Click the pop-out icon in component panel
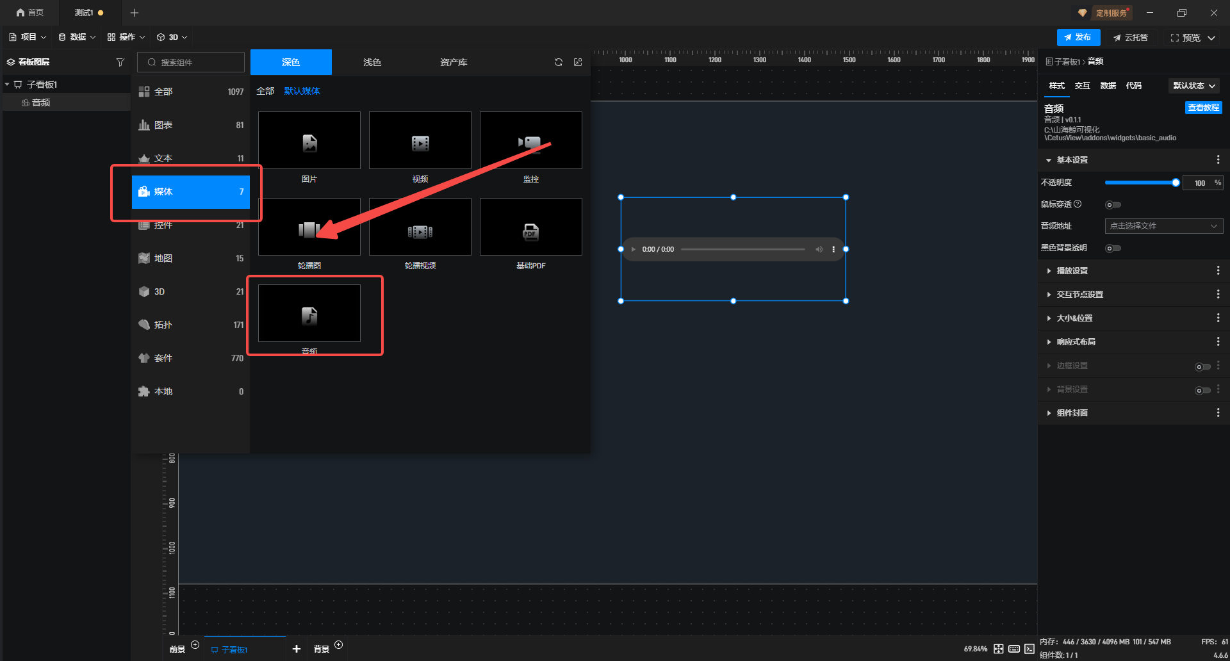Image resolution: width=1230 pixels, height=661 pixels. (x=578, y=62)
